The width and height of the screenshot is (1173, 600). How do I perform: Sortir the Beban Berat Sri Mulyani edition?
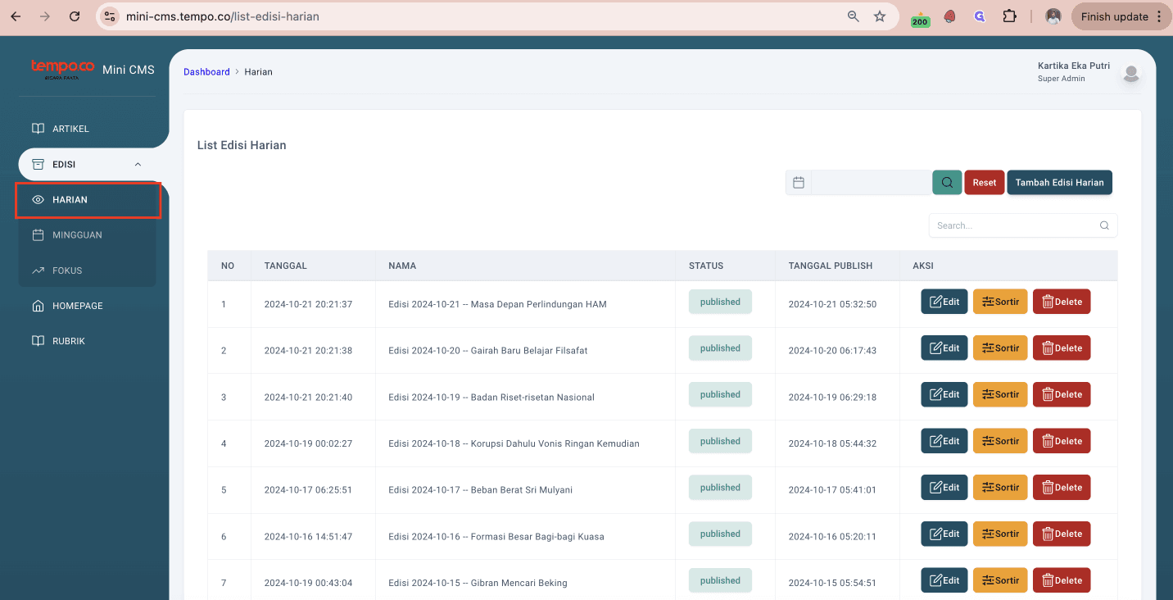click(1000, 488)
